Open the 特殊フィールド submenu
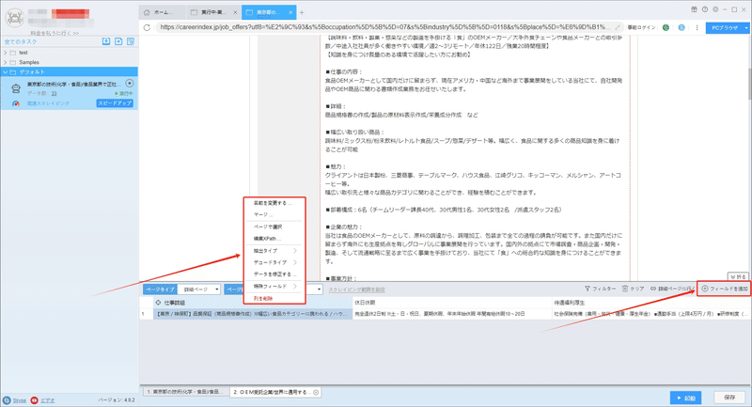The image size is (752, 407). point(274,286)
